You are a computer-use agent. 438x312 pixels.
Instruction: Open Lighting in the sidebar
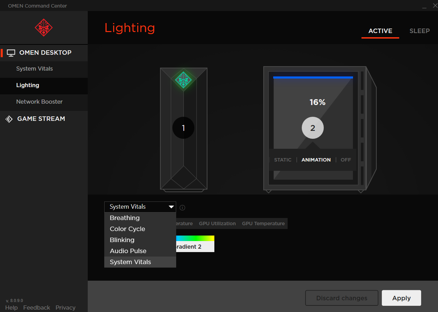click(x=44, y=85)
